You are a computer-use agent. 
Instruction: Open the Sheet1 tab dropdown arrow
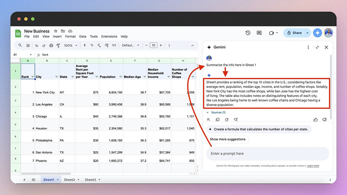[x=58, y=180]
